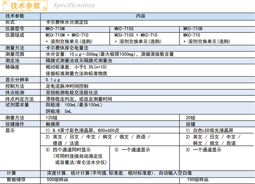
Task: Click the 技术参数 section heading
Action: [25, 6]
